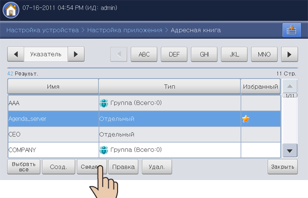Open Настройка приложения in breadcrumb
Viewport: 308px width, 198px height.
(x=125, y=30)
